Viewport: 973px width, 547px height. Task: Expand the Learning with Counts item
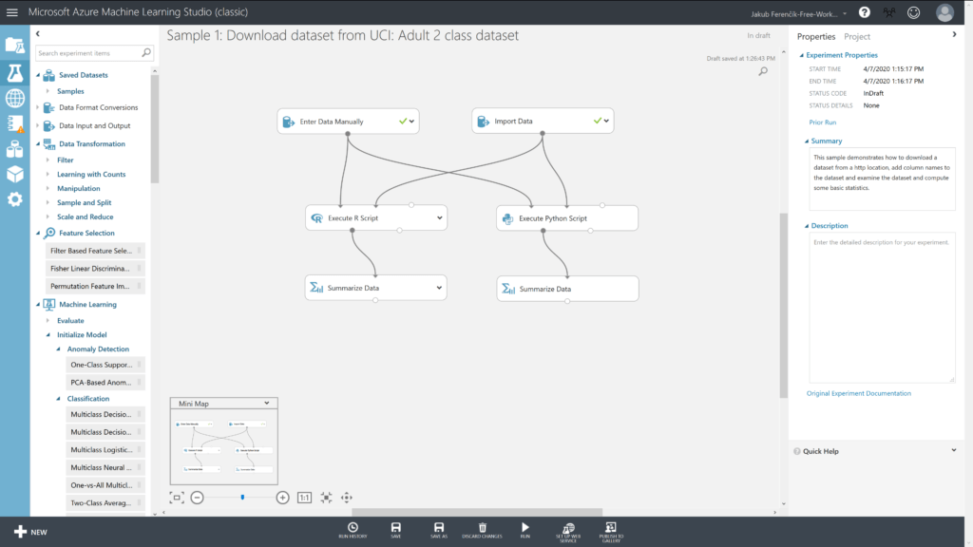[x=48, y=175]
